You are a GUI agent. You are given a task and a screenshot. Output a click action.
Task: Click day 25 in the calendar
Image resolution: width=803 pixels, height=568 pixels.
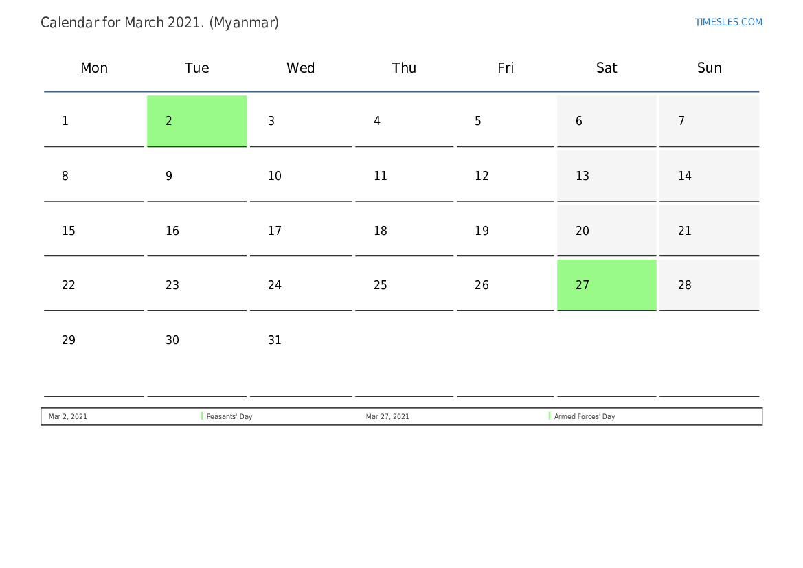pos(404,285)
